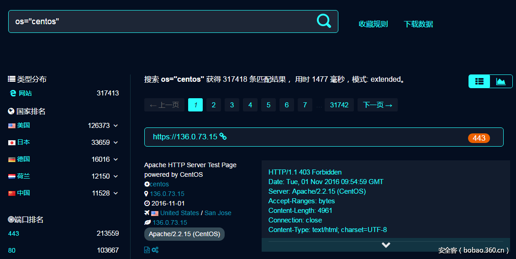Image resolution: width=516 pixels, height=259 pixels.
Task: Click the gear icon before centos
Action: tap(147, 184)
